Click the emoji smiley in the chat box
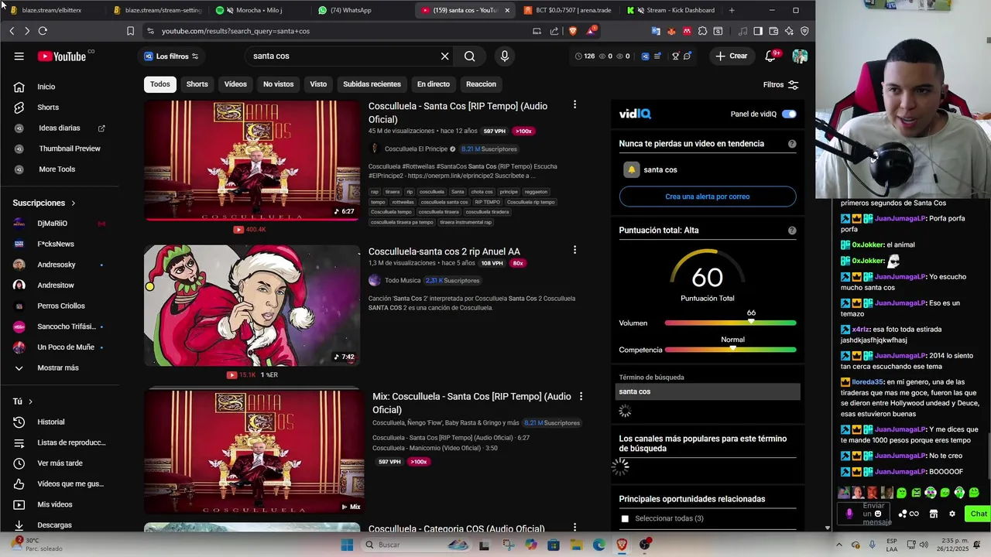Viewport: 991px width, 557px height. coord(878,514)
